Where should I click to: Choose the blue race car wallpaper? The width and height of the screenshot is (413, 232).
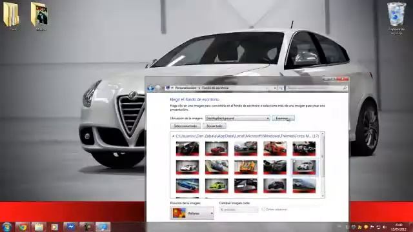point(188,186)
